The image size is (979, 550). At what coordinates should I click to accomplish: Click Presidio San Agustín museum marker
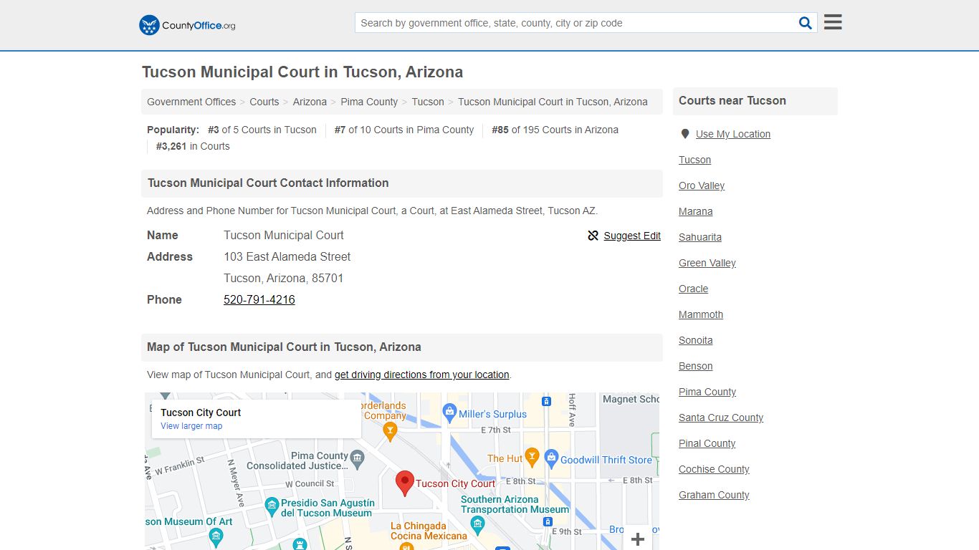coord(272,506)
